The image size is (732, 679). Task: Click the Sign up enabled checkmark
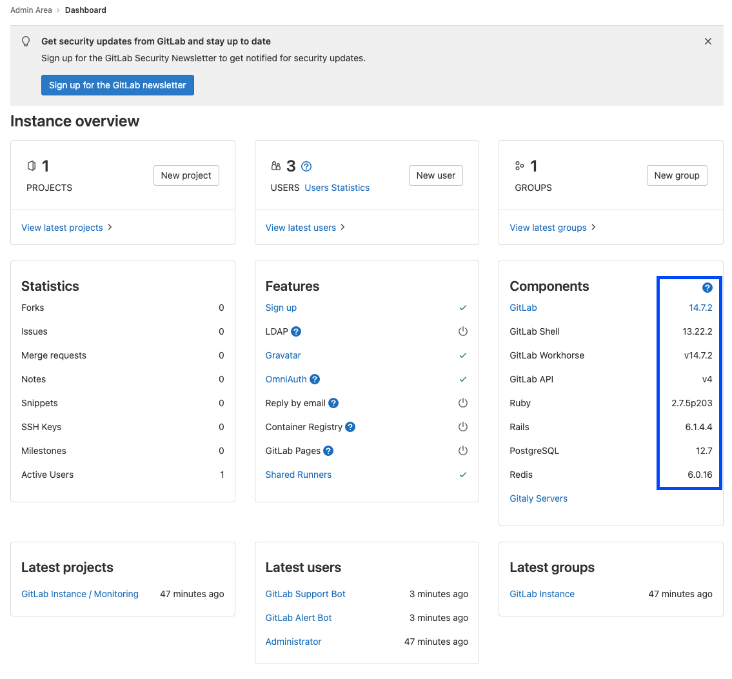pyautogui.click(x=462, y=308)
